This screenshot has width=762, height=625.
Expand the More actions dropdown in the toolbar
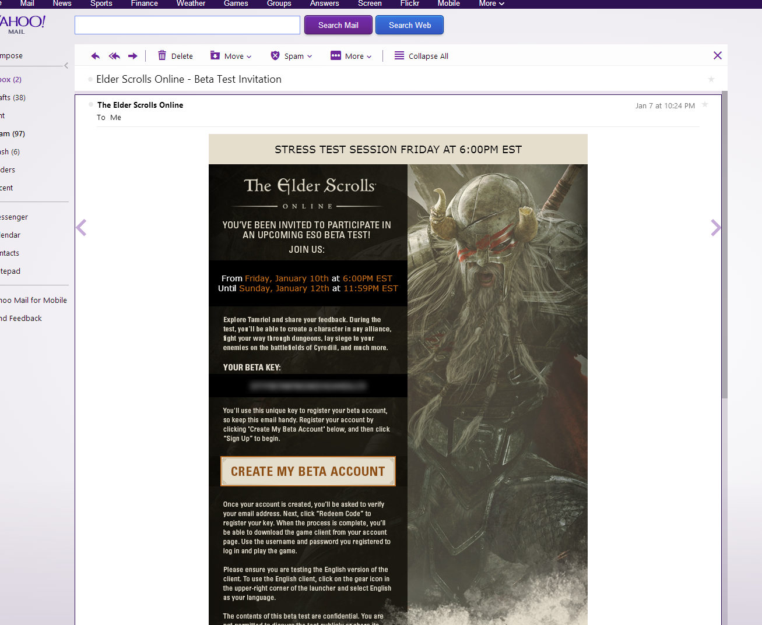(x=351, y=56)
